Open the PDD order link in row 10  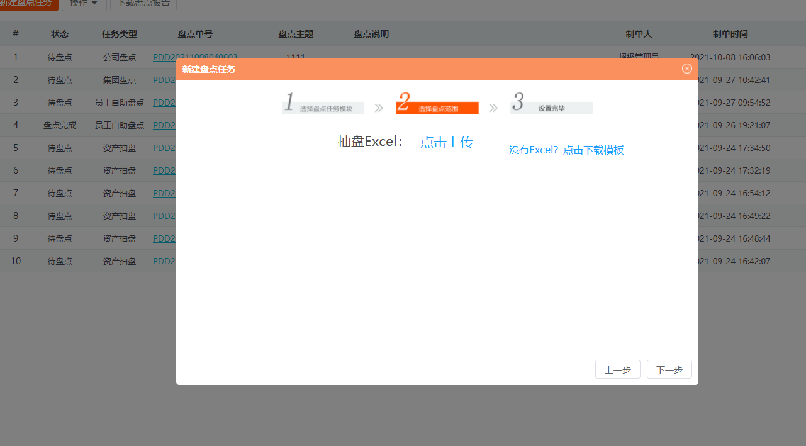[x=164, y=261]
